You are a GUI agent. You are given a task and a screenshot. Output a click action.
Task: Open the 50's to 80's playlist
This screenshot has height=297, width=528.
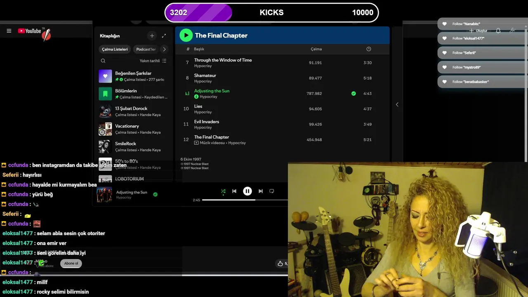134,164
